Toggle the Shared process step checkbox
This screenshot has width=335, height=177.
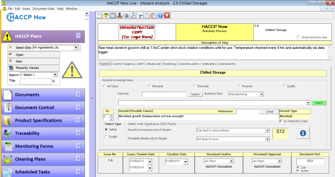[x=299, y=37]
